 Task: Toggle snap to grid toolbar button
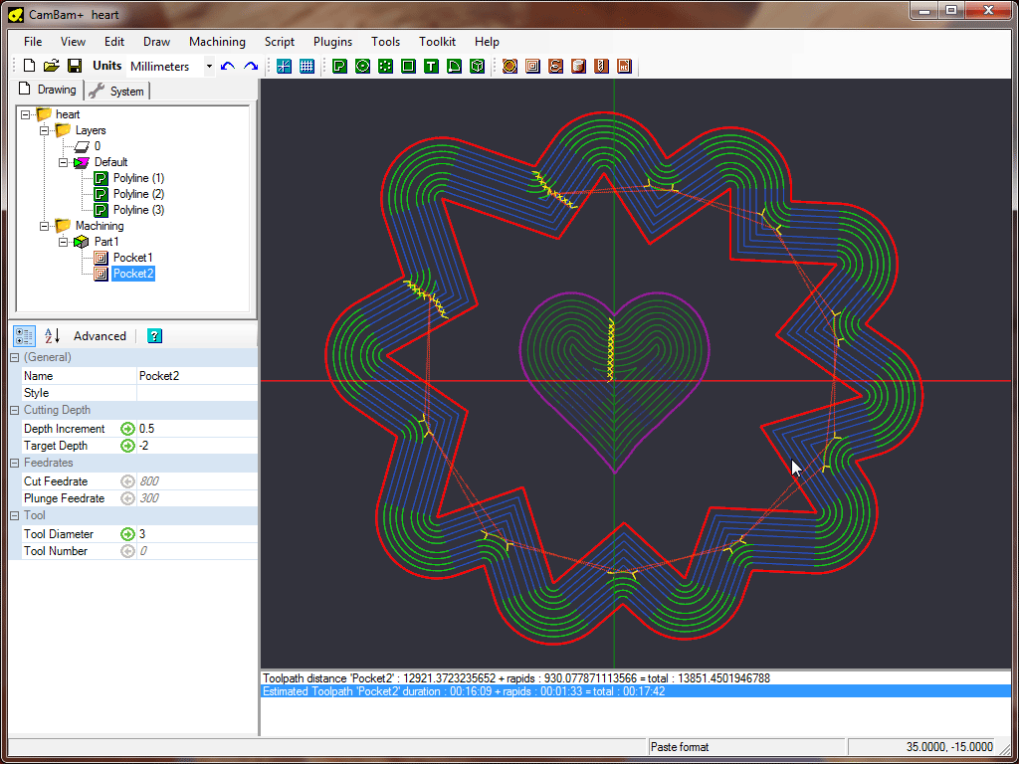(x=284, y=67)
